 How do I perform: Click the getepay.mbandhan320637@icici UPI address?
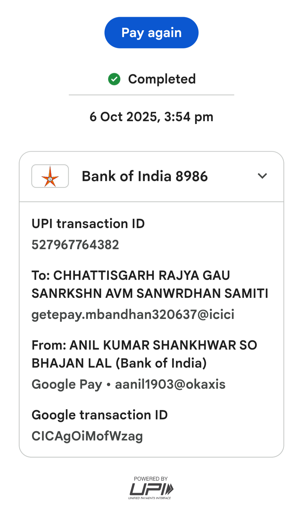point(133,314)
